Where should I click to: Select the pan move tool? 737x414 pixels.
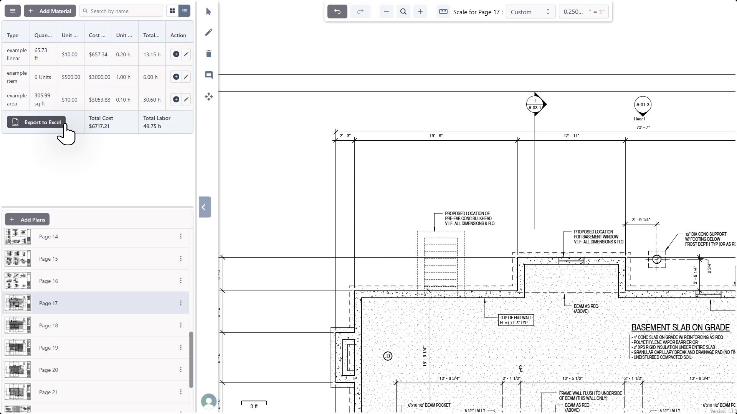(208, 97)
